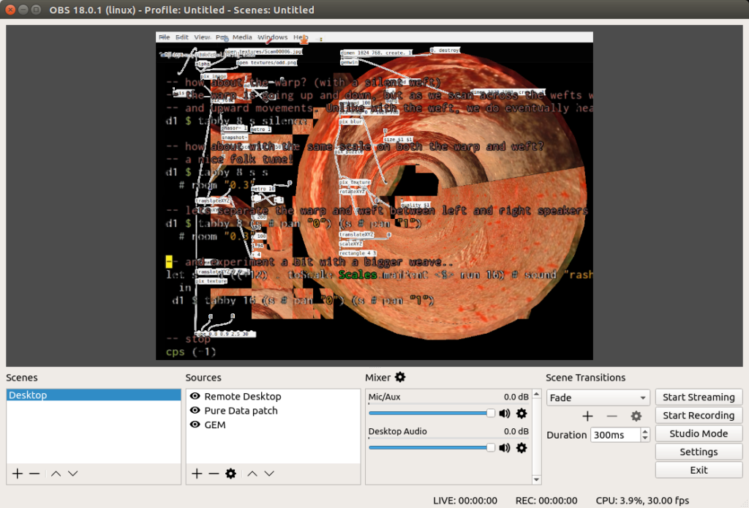The height and width of the screenshot is (508, 749).
Task: Add a transition with the plus icon
Action: coord(587,416)
